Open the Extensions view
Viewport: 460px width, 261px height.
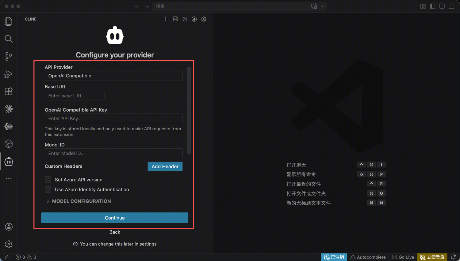[x=9, y=91]
